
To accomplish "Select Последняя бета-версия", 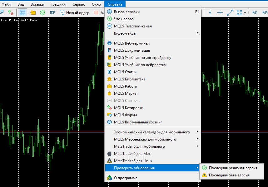I will tap(231, 175).
